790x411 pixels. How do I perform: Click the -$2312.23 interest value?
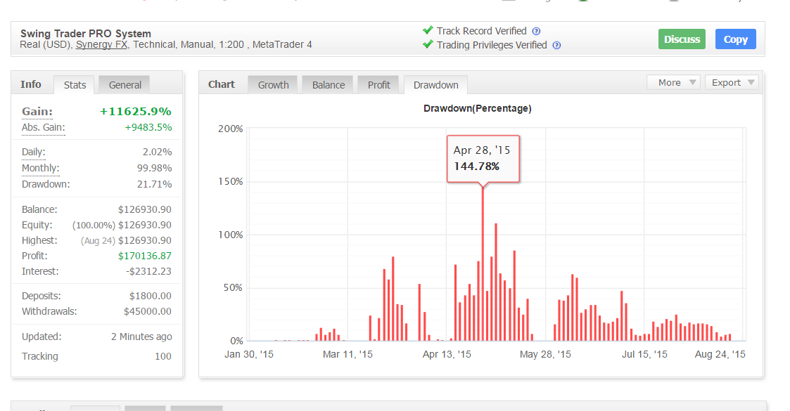coord(148,272)
